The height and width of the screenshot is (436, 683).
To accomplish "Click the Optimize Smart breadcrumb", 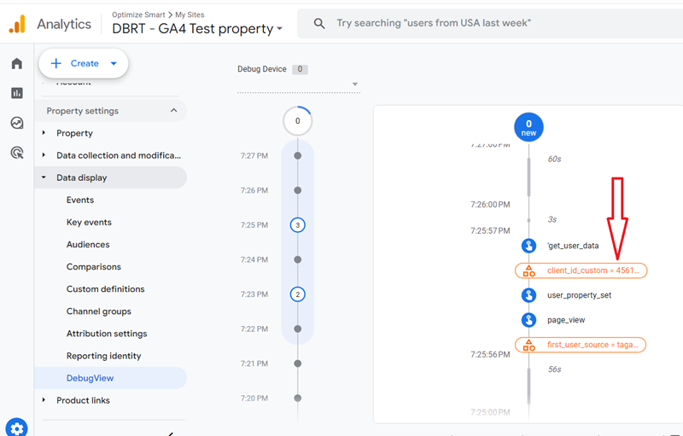I will tap(138, 15).
